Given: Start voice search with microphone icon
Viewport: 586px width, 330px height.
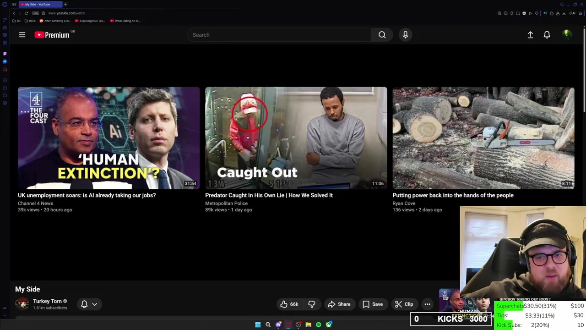Looking at the screenshot, I should (405, 35).
